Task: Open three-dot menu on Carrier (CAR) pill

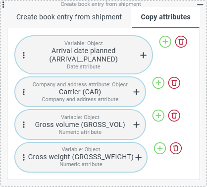Action: [x=24, y=92]
